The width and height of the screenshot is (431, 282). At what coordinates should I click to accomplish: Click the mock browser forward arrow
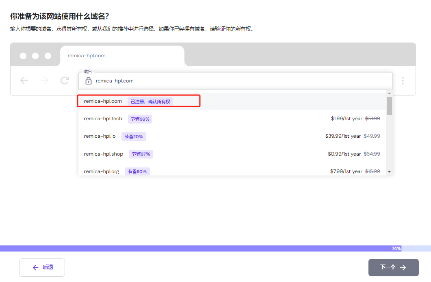[44, 80]
